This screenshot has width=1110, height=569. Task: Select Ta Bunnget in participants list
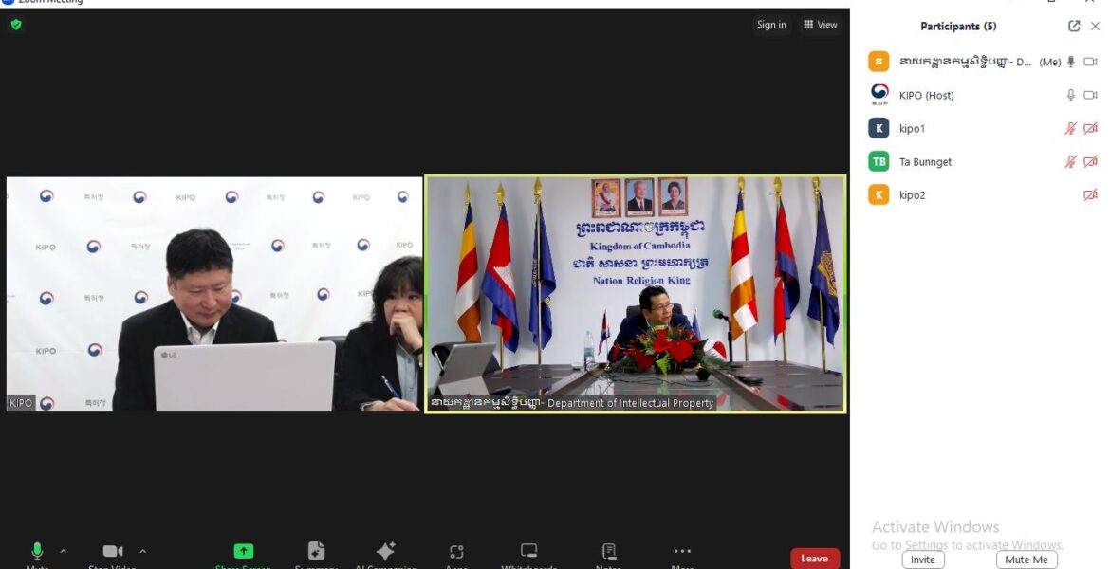[925, 162]
